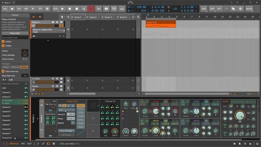The height and width of the screenshot is (147, 261).
Task: Toggle the Steal same key checkbox
Action: (3, 71)
